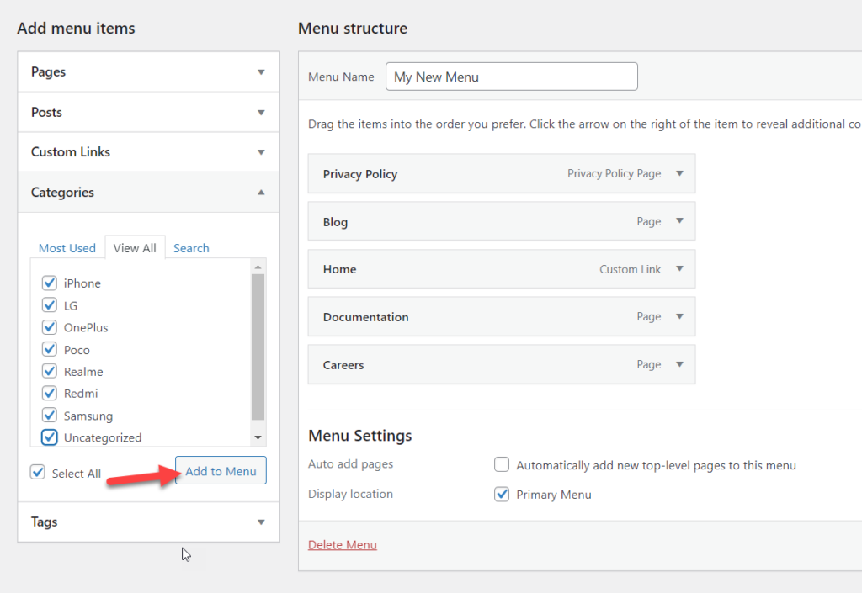Select the Home menu item title
Screen dimensions: 862x593
340,269
